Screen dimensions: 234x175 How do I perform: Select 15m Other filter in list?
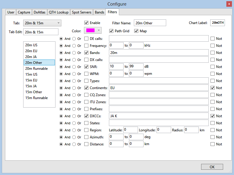click(39, 92)
